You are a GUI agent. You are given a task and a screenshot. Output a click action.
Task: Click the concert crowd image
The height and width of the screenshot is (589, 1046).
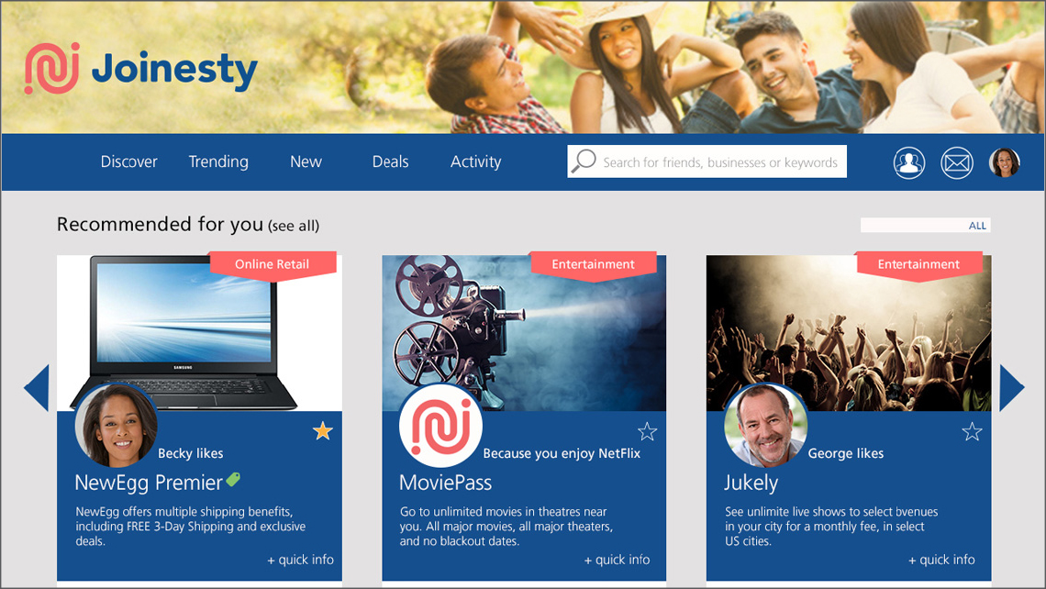[x=849, y=331]
